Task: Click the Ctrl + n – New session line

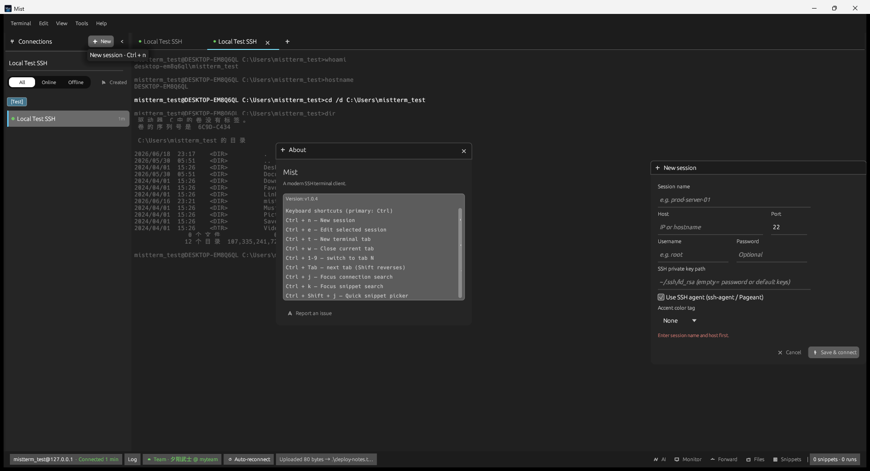Action: (320, 220)
